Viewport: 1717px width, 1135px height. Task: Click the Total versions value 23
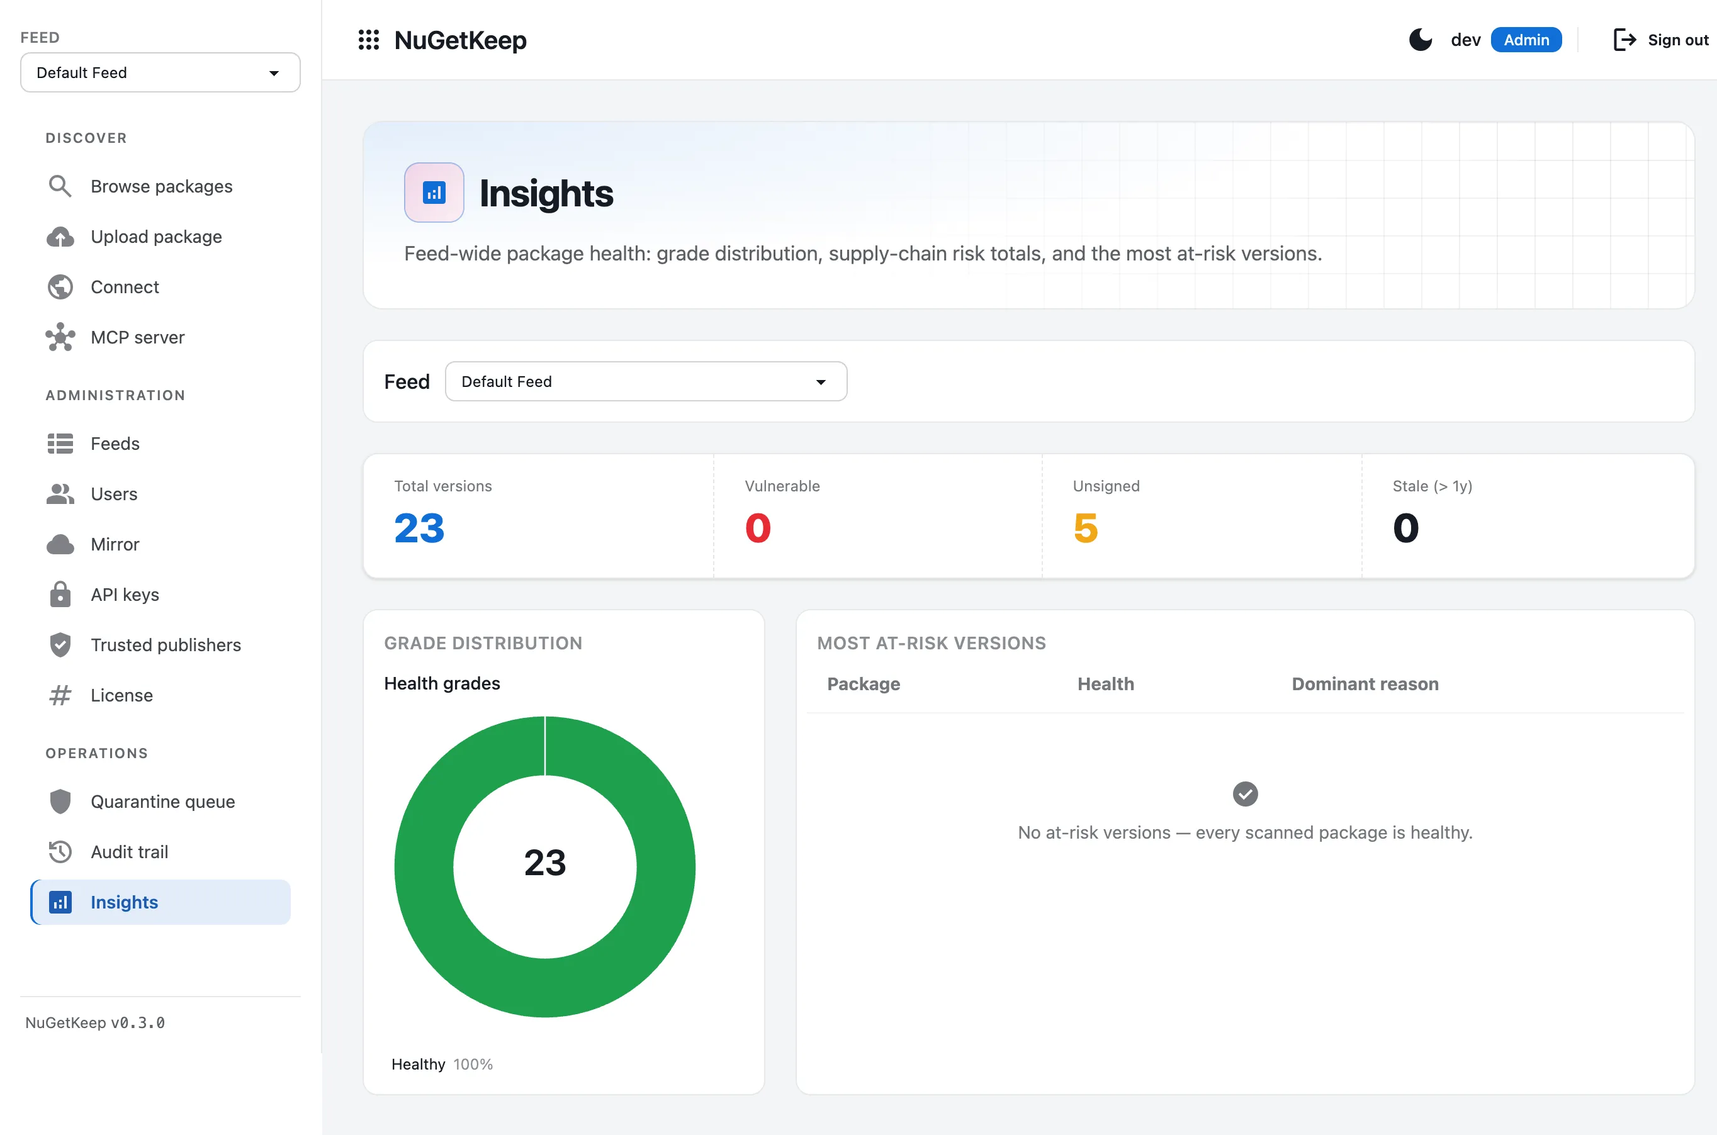[419, 528]
